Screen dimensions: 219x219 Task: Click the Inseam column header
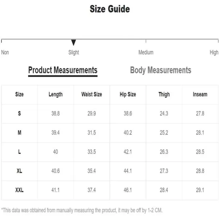tap(200, 95)
